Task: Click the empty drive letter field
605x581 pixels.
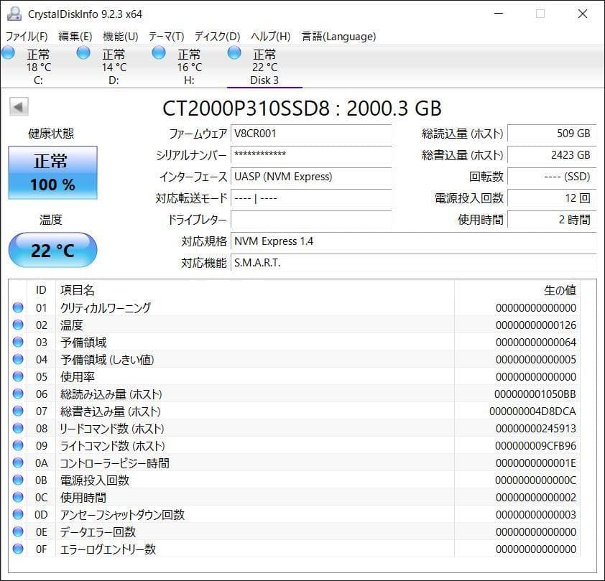Action: tap(311, 220)
